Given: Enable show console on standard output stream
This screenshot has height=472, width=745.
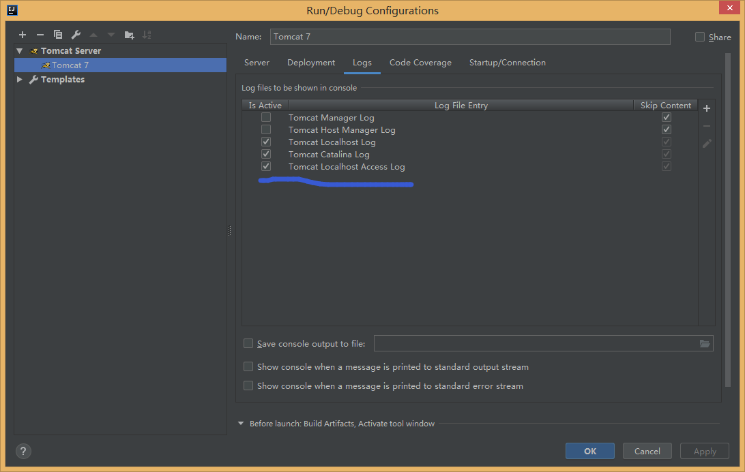Looking at the screenshot, I should tap(248, 366).
